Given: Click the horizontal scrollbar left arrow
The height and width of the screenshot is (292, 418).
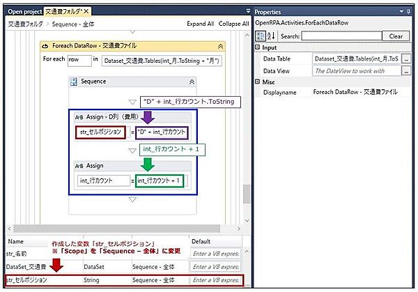Looking at the screenshot, I should point(9,229).
